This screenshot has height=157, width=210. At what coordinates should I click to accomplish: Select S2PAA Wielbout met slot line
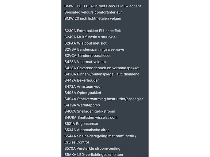pyautogui.click(x=86, y=43)
